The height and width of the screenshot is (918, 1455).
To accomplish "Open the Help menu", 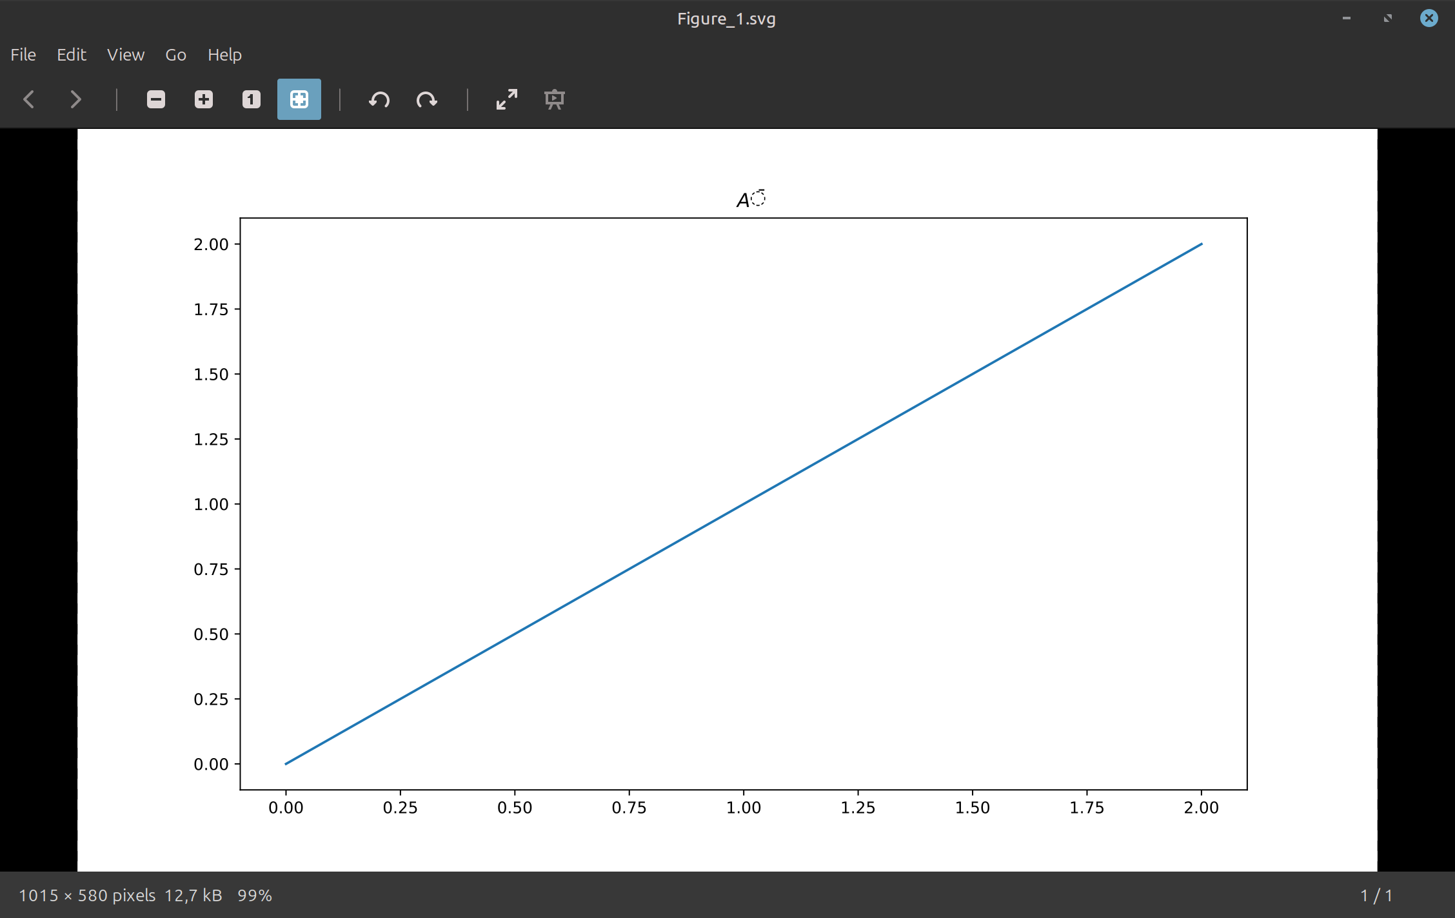I will coord(224,55).
